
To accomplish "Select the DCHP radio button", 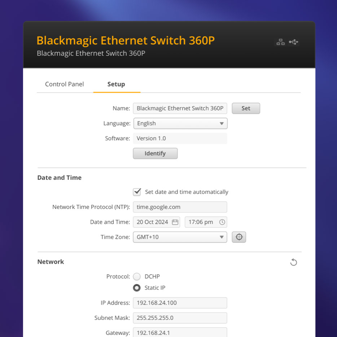I will [x=137, y=276].
